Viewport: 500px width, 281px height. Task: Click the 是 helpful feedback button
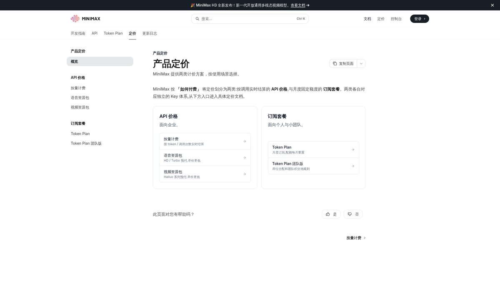(x=331, y=214)
